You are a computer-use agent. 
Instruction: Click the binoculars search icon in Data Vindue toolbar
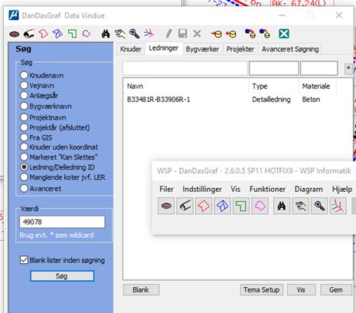[106, 34]
